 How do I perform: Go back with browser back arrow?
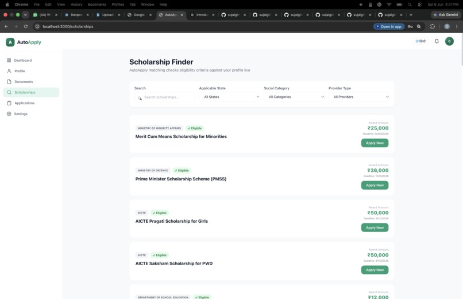click(x=6, y=26)
